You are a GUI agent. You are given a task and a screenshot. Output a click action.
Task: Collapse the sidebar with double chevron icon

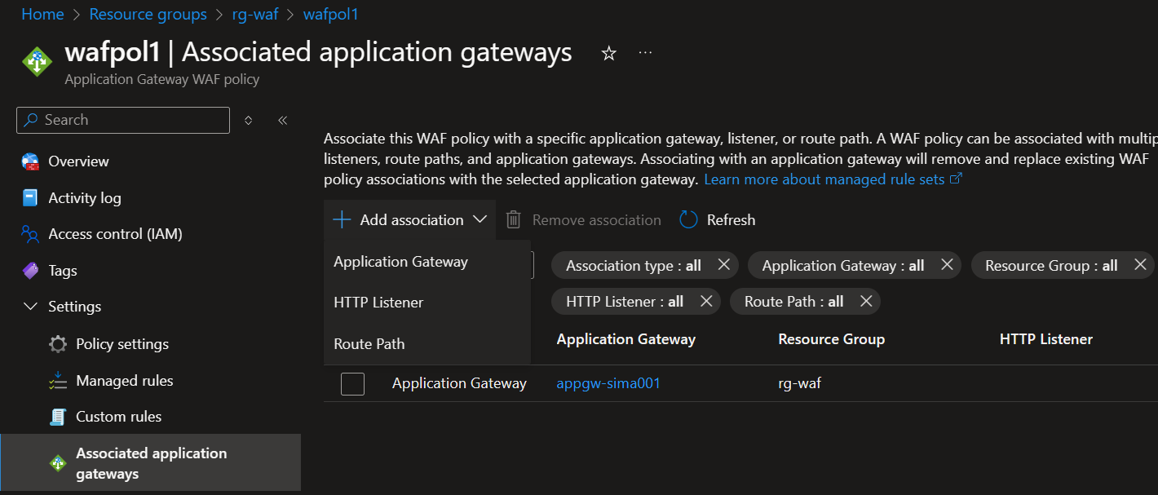coord(283,121)
